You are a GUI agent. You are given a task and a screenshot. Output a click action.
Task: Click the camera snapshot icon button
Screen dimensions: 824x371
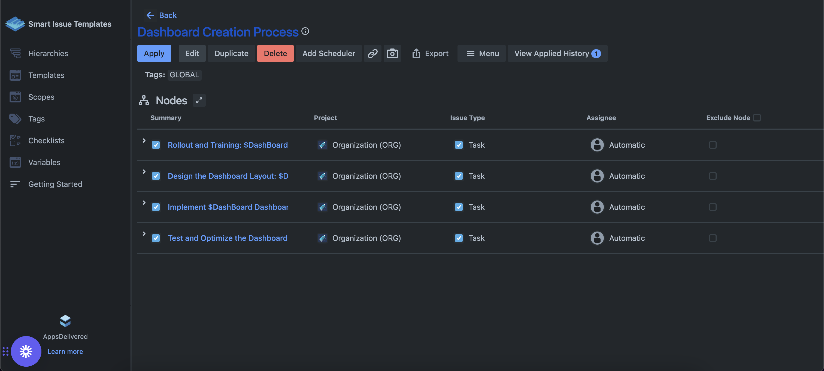392,53
